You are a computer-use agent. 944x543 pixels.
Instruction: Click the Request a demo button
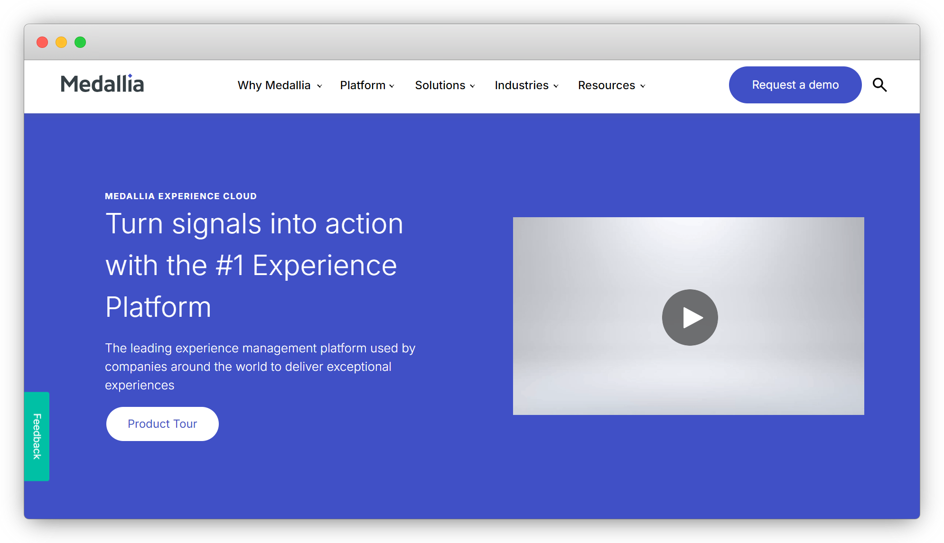tap(795, 85)
